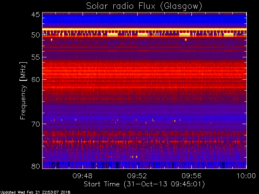
Task: Click the '60' frequency axis label
Action: click(x=36, y=79)
